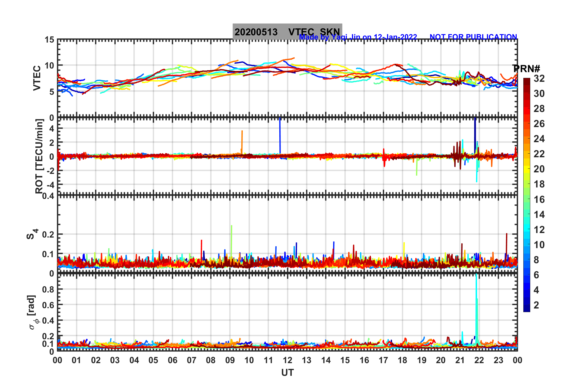Click the 'ROT [TECU/min]' y-axis label
Screen dimensions: 575x390
pos(39,156)
